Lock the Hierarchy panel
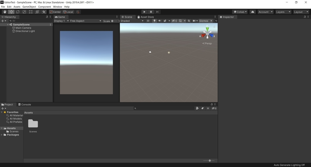This screenshot has width=311, height=167. 47,17
